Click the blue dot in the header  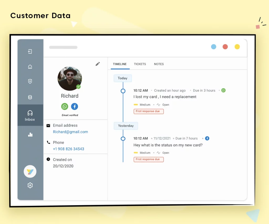click(214, 47)
